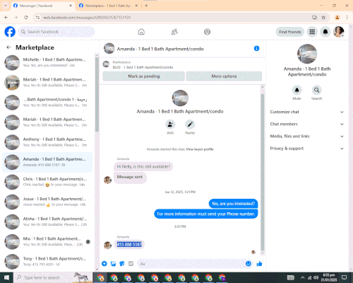Mute the chat using the bell icon

pyautogui.click(x=297, y=90)
